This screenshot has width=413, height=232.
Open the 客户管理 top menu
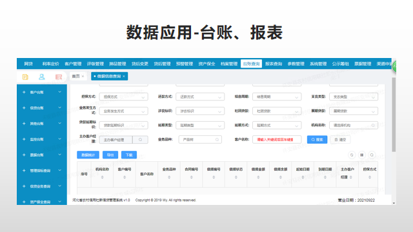[x=73, y=64]
